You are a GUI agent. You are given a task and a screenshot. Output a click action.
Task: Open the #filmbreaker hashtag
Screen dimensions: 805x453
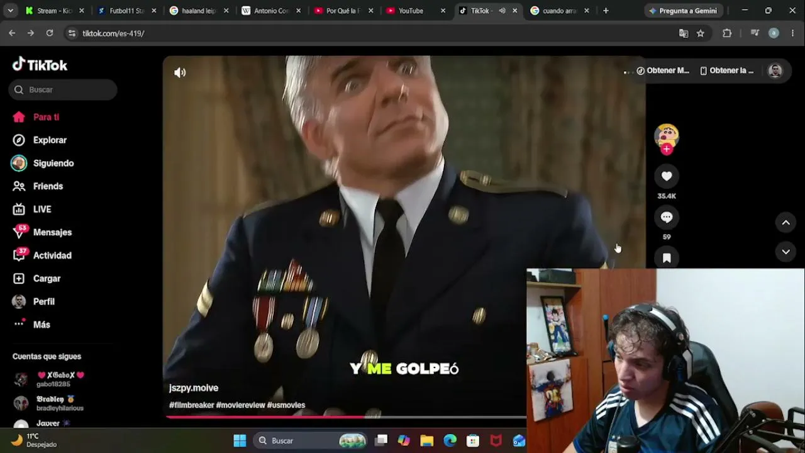pos(192,405)
